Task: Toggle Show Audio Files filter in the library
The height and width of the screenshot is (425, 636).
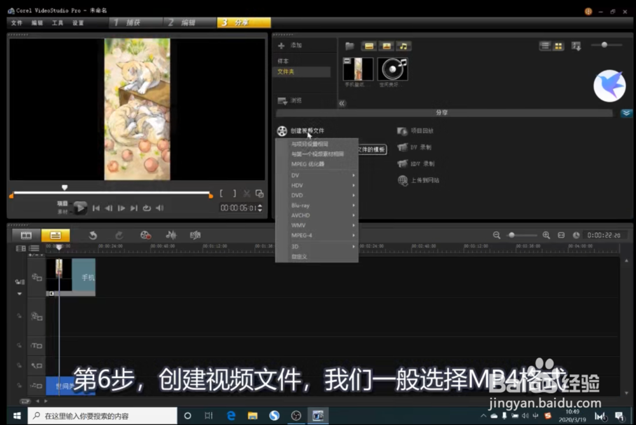Action: (403, 46)
